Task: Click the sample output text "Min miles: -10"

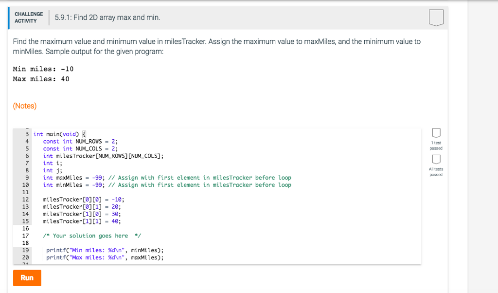Action: tap(42, 69)
